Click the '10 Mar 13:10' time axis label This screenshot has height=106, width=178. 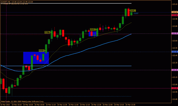click(119, 105)
